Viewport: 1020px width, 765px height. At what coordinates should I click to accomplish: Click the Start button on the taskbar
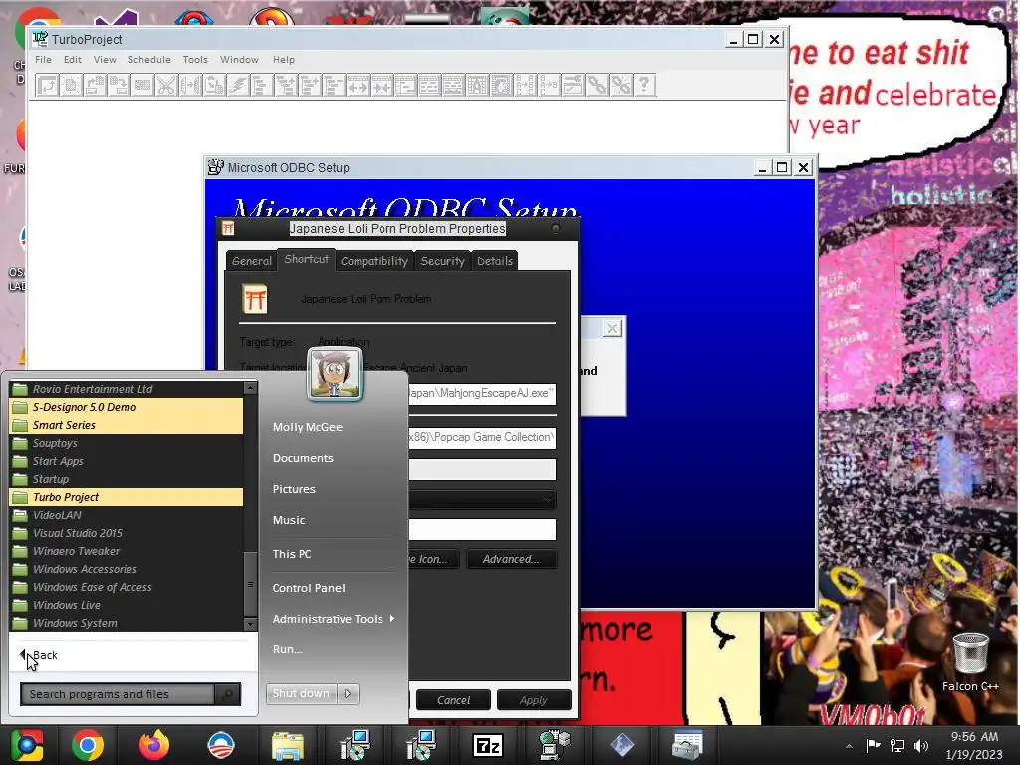(x=27, y=745)
